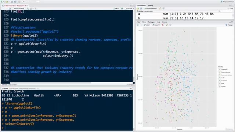Open the Source options dropdown arrow
Screen dimensions: 235x132
coord(133,8)
